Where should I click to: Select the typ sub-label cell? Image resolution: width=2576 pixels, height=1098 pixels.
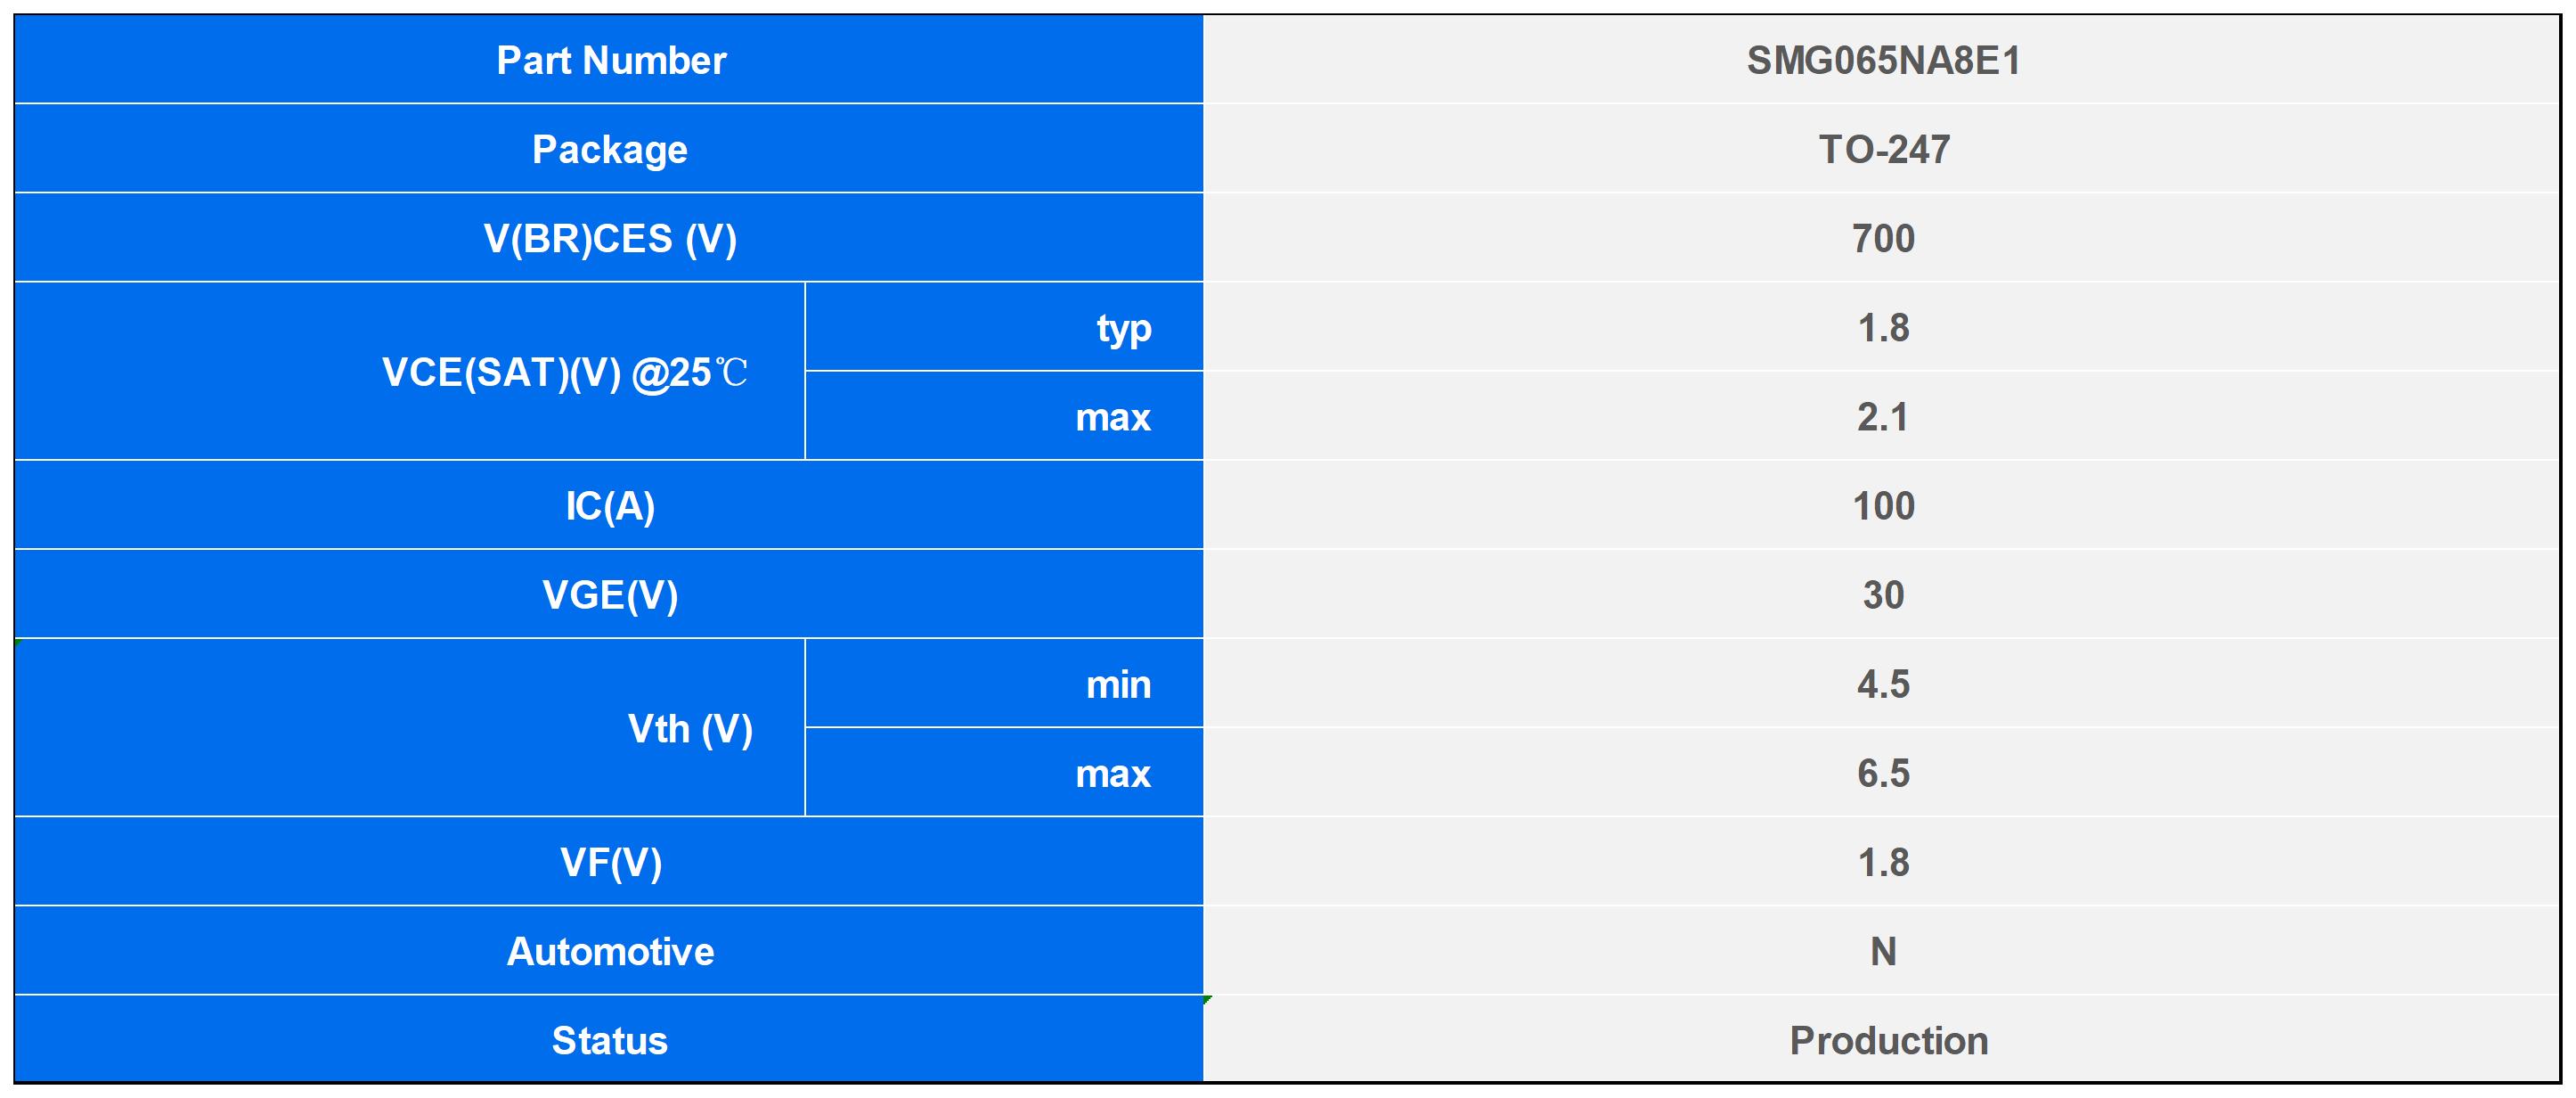point(1123,328)
